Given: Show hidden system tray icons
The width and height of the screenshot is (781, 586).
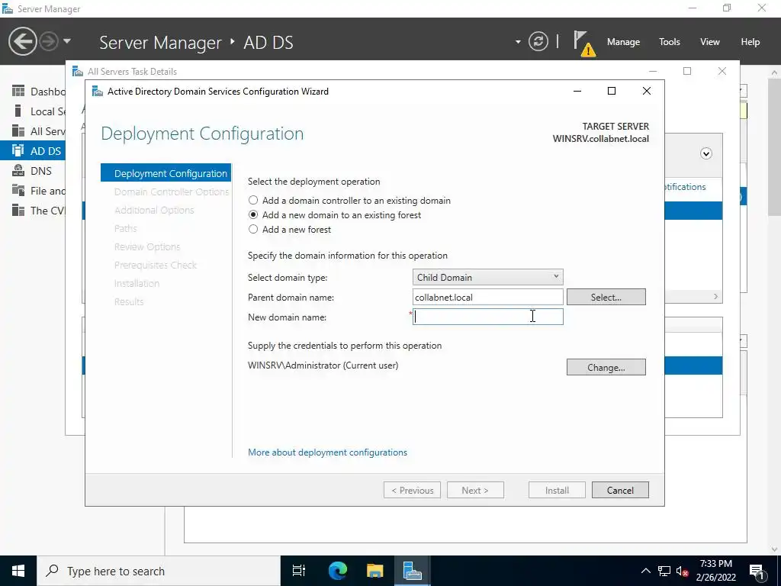Looking at the screenshot, I should (645, 571).
